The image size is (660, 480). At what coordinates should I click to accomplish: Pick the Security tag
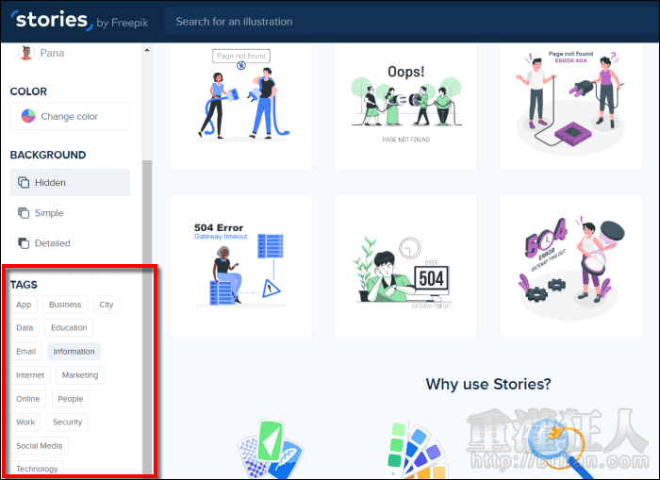click(x=67, y=422)
